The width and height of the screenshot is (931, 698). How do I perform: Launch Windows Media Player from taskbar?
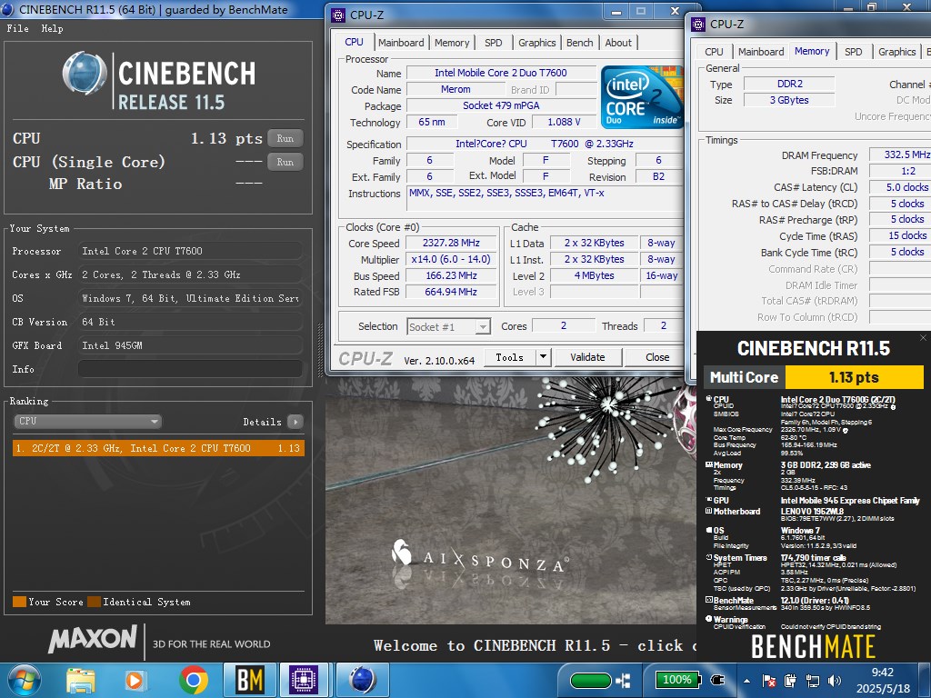136,680
